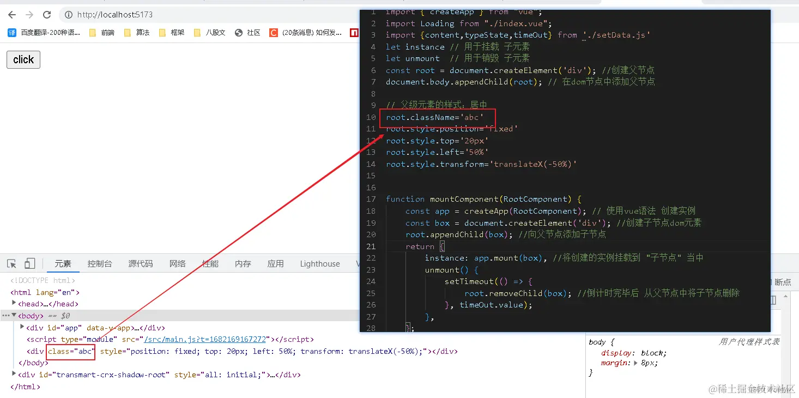Viewport: 799px width, 398px height.
Task: Open the 百度翻译 bookmark
Action: (x=44, y=33)
